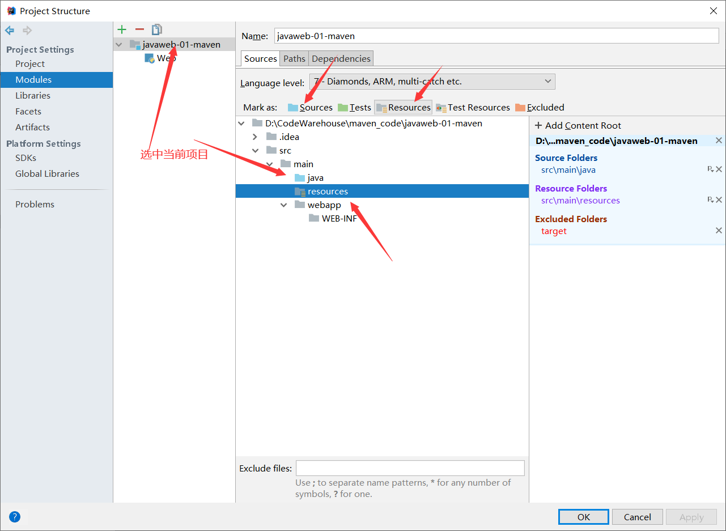Edit properties of src\main\java source folder
726x531 pixels.
point(710,169)
